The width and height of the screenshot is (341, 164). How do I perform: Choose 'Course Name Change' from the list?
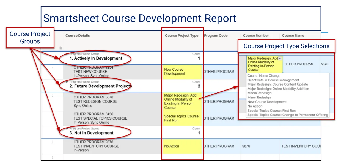[x=264, y=76]
